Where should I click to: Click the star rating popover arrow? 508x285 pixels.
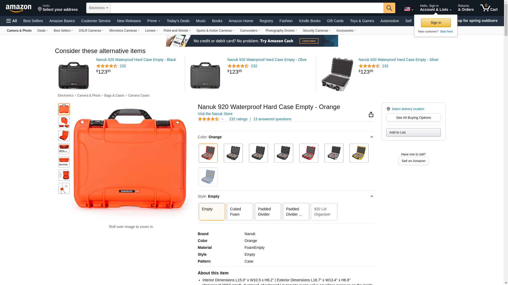coord(222,119)
